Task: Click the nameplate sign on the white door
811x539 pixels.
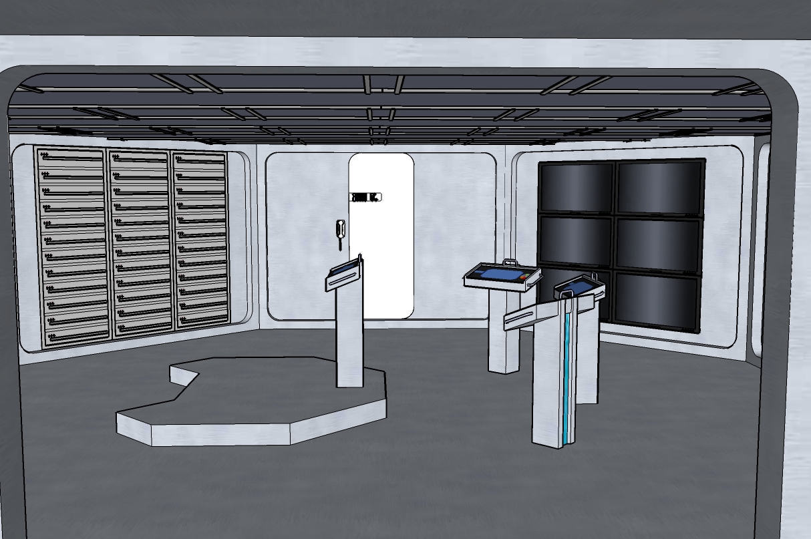Action: point(365,197)
